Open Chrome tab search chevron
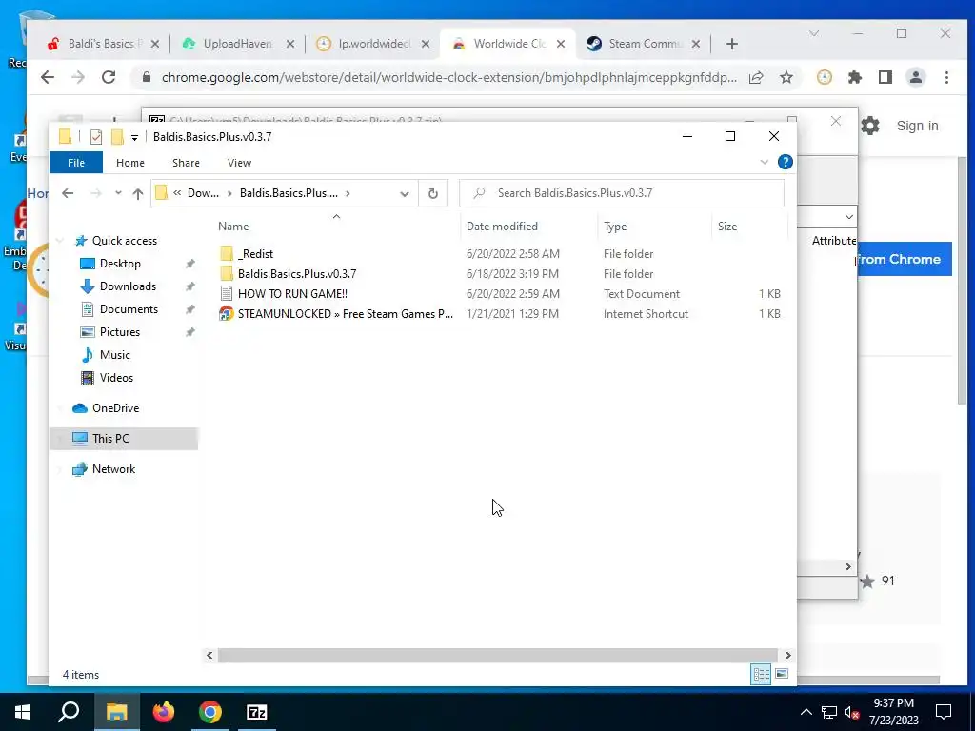975x731 pixels. 814,33
